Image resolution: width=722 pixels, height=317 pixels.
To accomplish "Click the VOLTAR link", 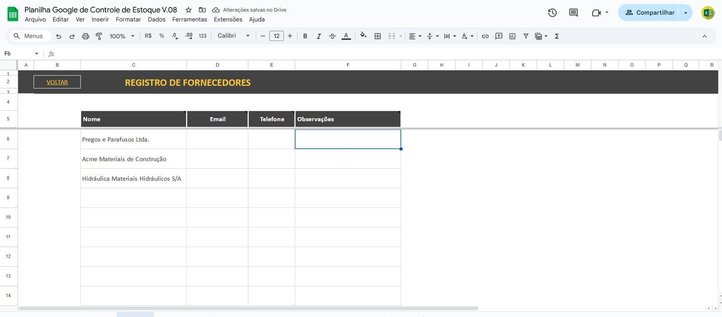I will [x=57, y=82].
